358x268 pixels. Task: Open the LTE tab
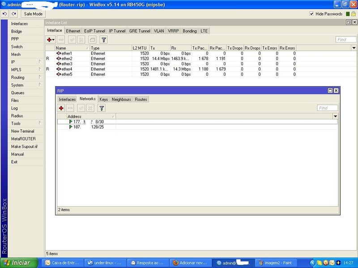click(204, 31)
